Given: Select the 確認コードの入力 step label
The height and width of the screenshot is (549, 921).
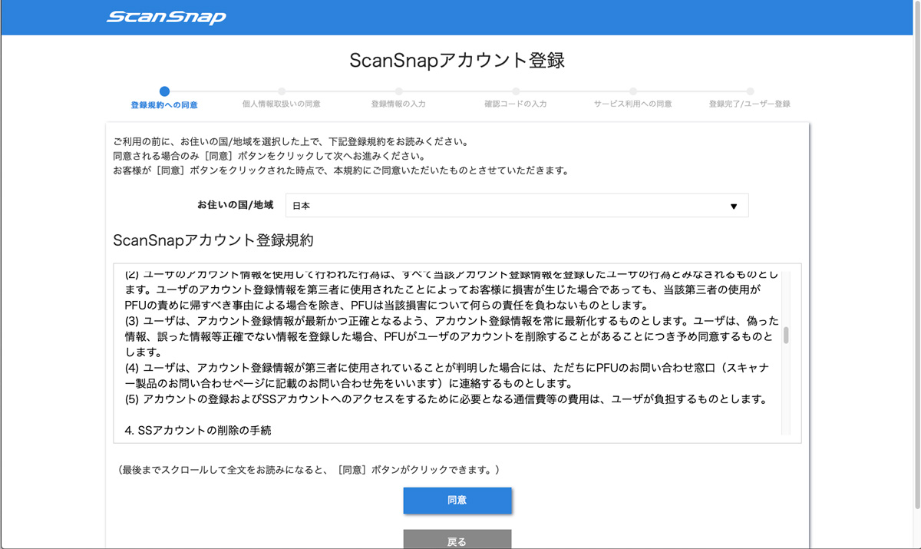Looking at the screenshot, I should [516, 104].
